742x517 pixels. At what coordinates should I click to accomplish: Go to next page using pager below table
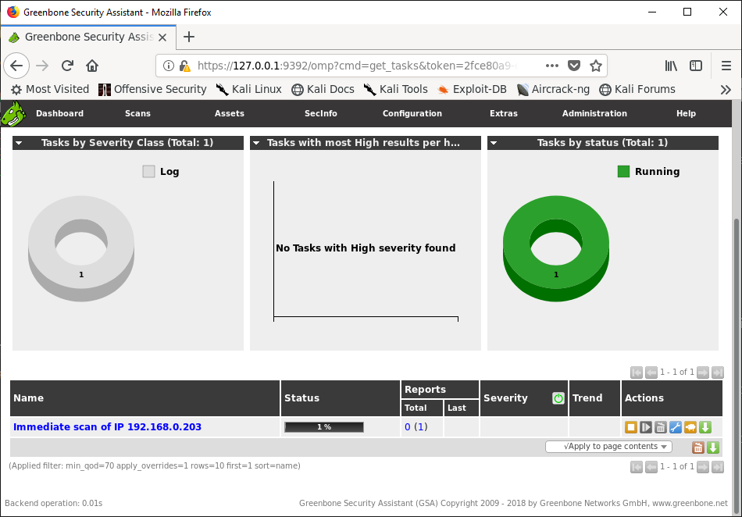[x=703, y=467]
